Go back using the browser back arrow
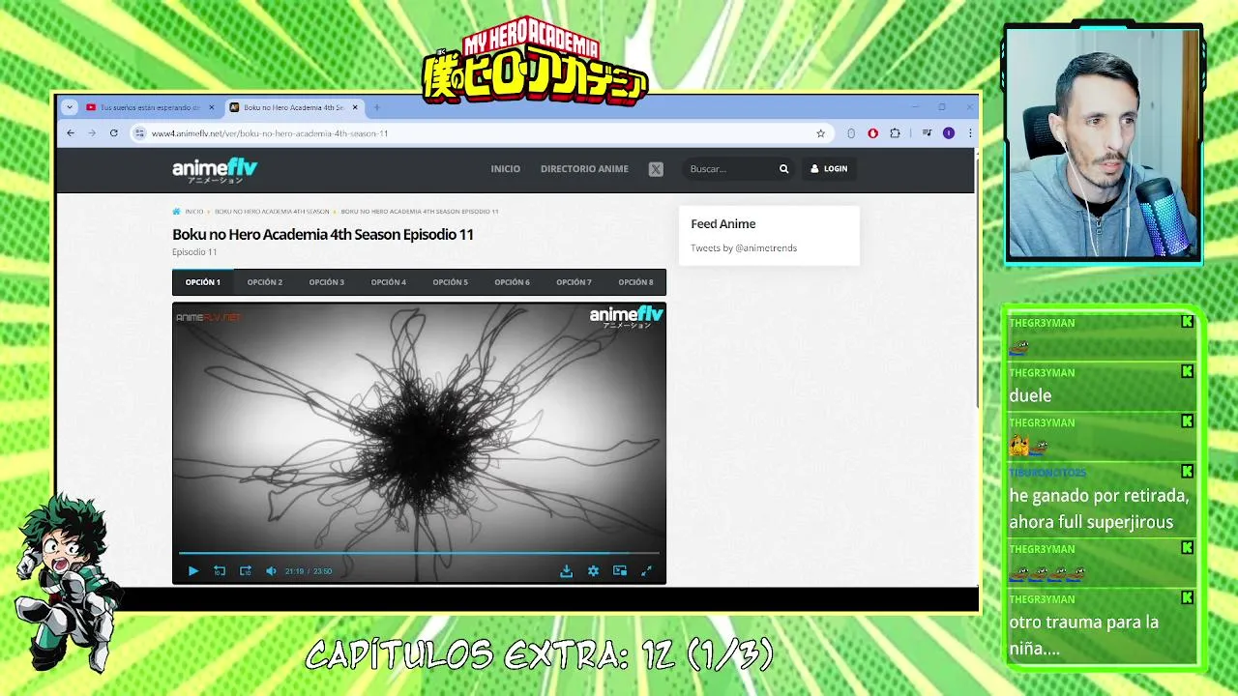1238x696 pixels. point(71,133)
